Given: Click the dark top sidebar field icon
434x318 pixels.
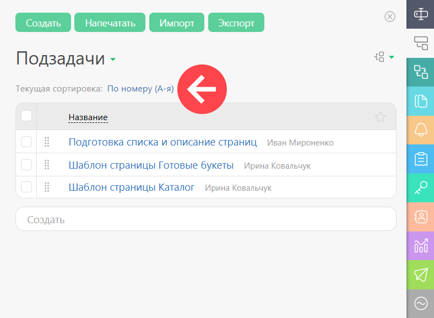Looking at the screenshot, I should pos(420,14).
